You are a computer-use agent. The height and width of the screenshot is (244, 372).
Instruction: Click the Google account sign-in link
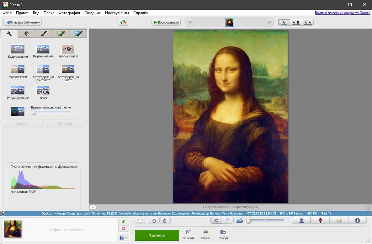(343, 13)
